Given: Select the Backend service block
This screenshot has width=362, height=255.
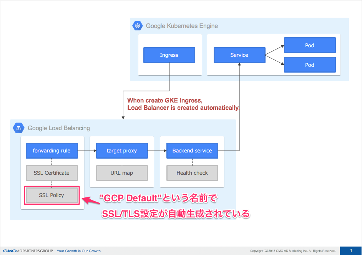Looking at the screenshot, I should [192, 151].
